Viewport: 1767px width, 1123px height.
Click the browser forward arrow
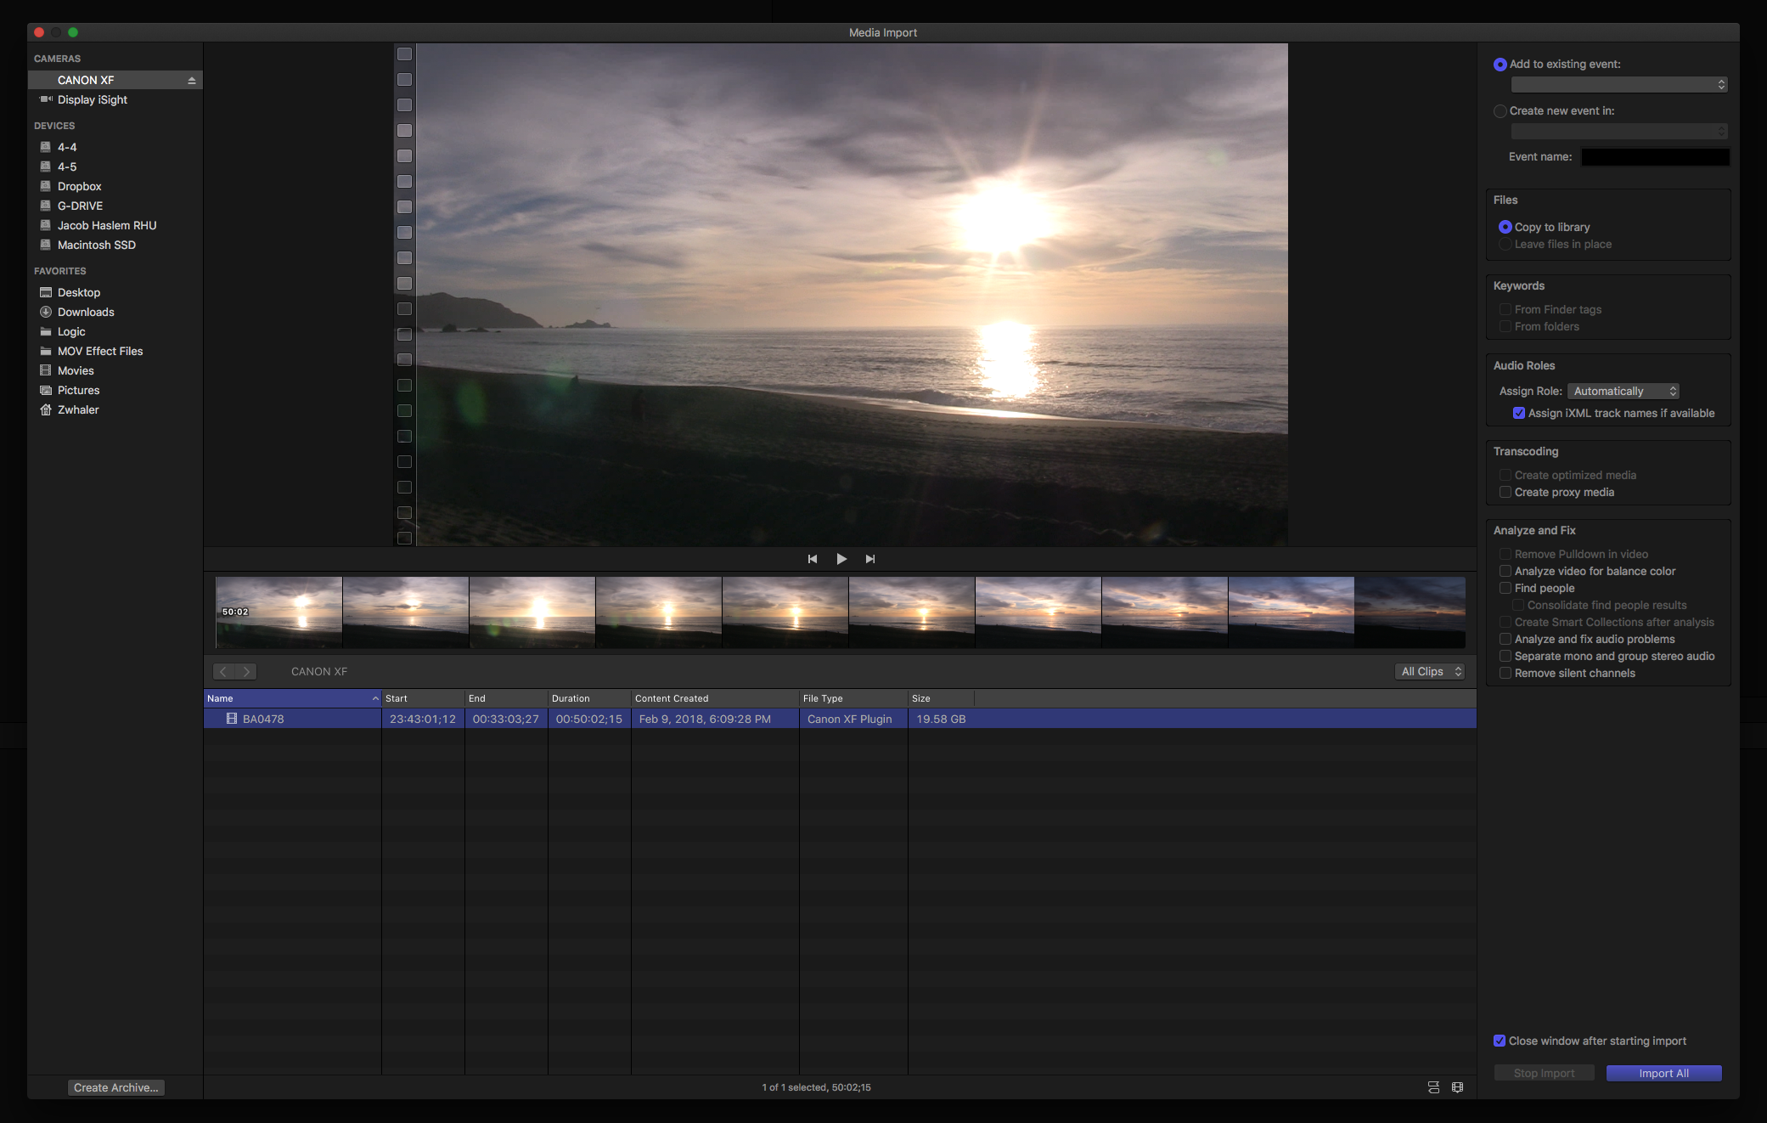tap(245, 672)
